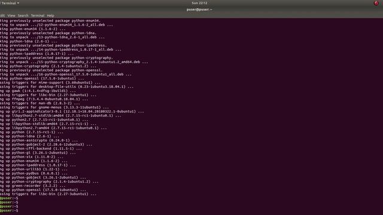Click the 'unselected package python-enum34.' line
The image size is (383, 215).
pyautogui.click(x=50, y=21)
